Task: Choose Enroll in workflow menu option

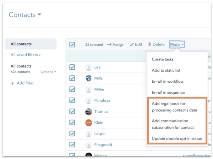Action: point(168,81)
